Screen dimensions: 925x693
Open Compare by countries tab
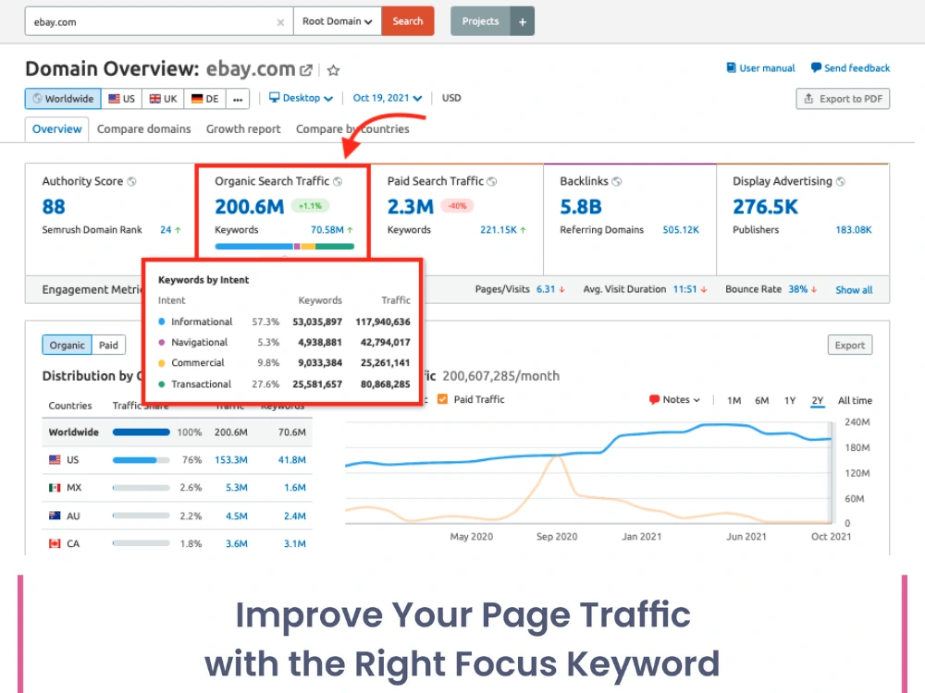(x=352, y=129)
